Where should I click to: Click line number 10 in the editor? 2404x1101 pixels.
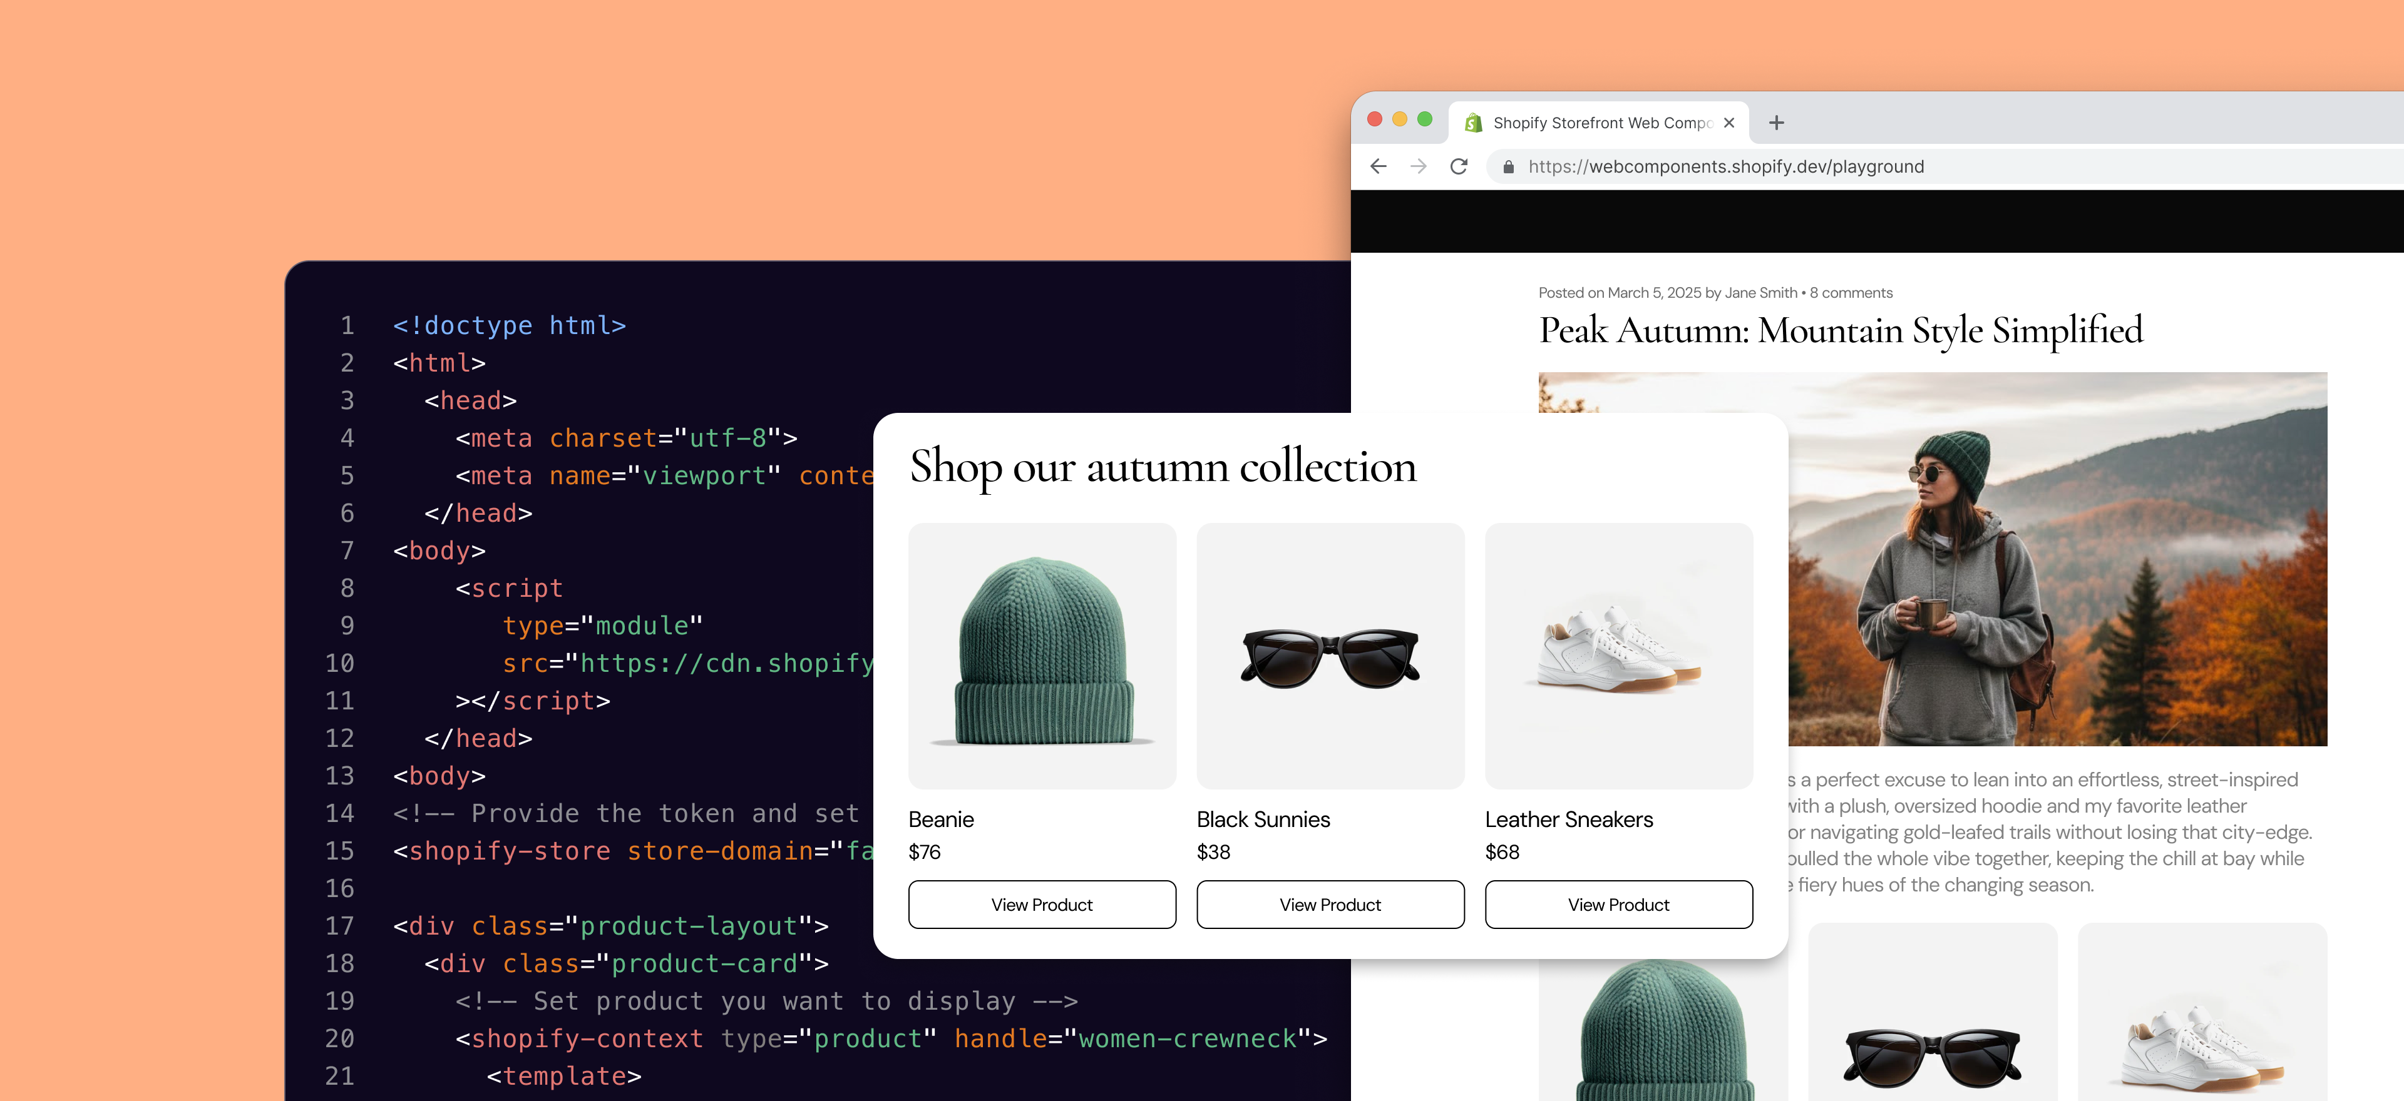tap(340, 663)
